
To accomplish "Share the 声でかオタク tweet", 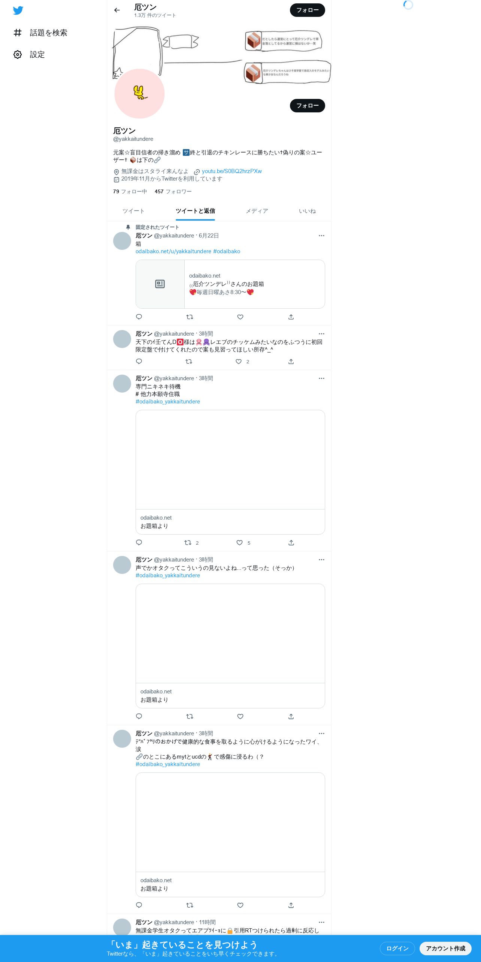I will pyautogui.click(x=291, y=716).
